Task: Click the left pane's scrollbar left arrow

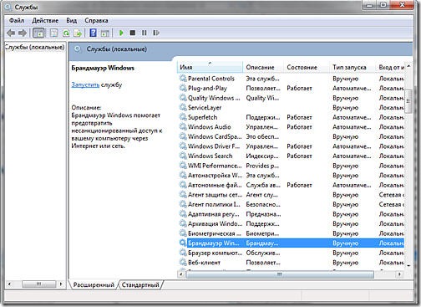Action: 9,284
